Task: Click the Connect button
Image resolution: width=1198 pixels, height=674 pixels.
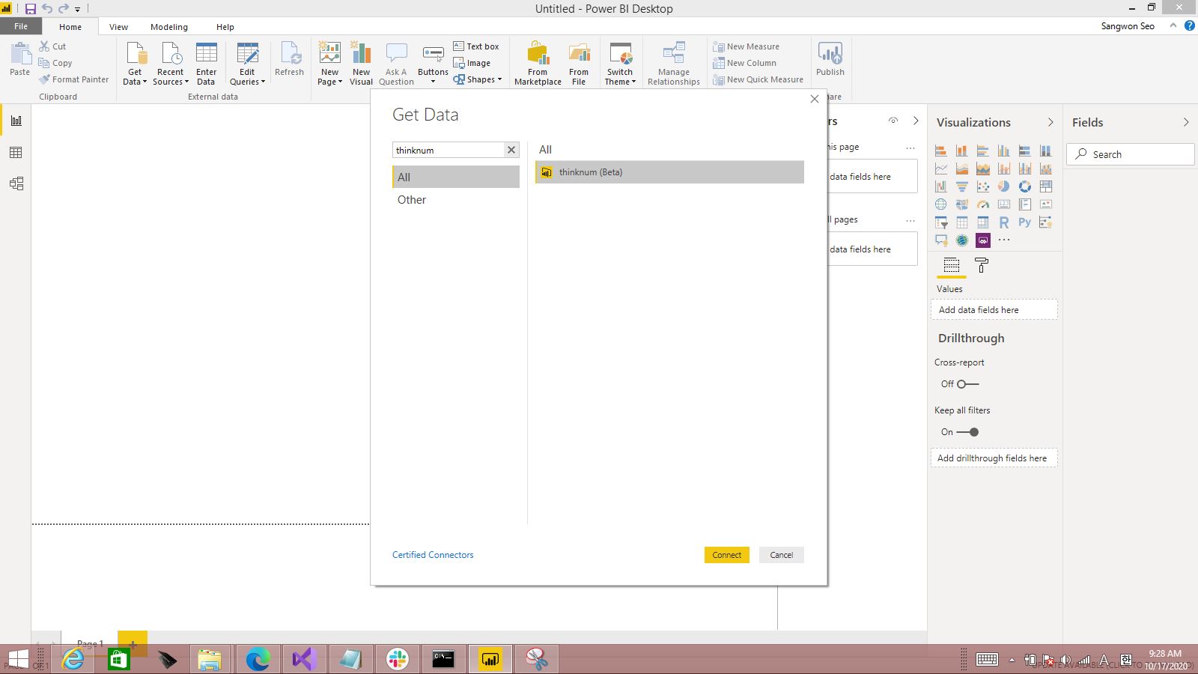Action: click(x=726, y=555)
